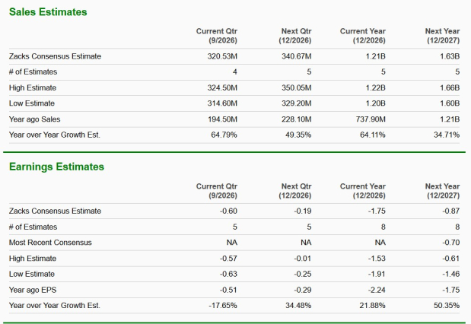Click the 1.22B high estimate value
The height and width of the screenshot is (324, 471).
pyautogui.click(x=375, y=87)
